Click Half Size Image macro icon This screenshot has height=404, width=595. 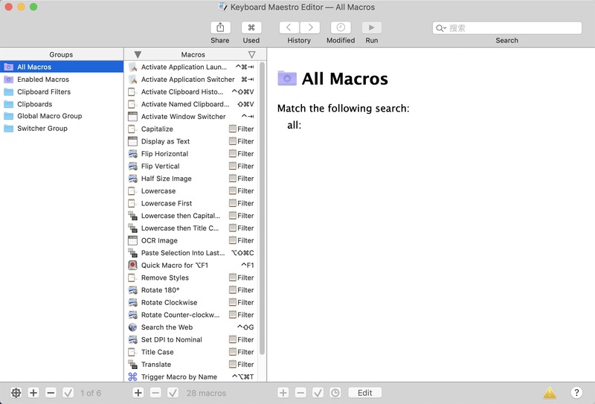click(133, 179)
